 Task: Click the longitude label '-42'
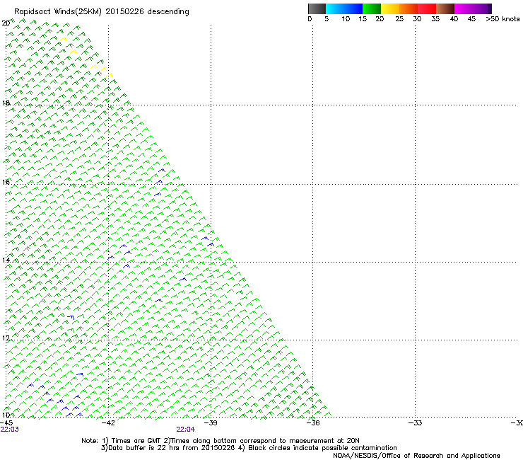coord(108,423)
